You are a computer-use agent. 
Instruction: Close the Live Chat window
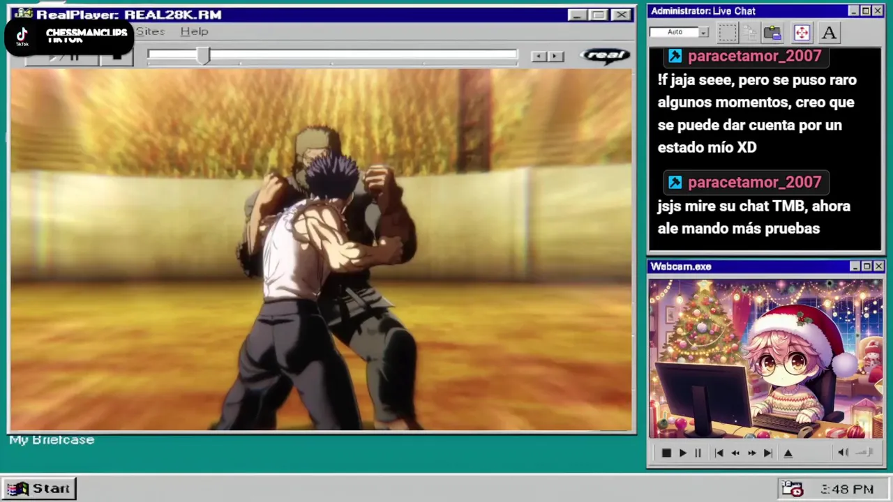878,11
